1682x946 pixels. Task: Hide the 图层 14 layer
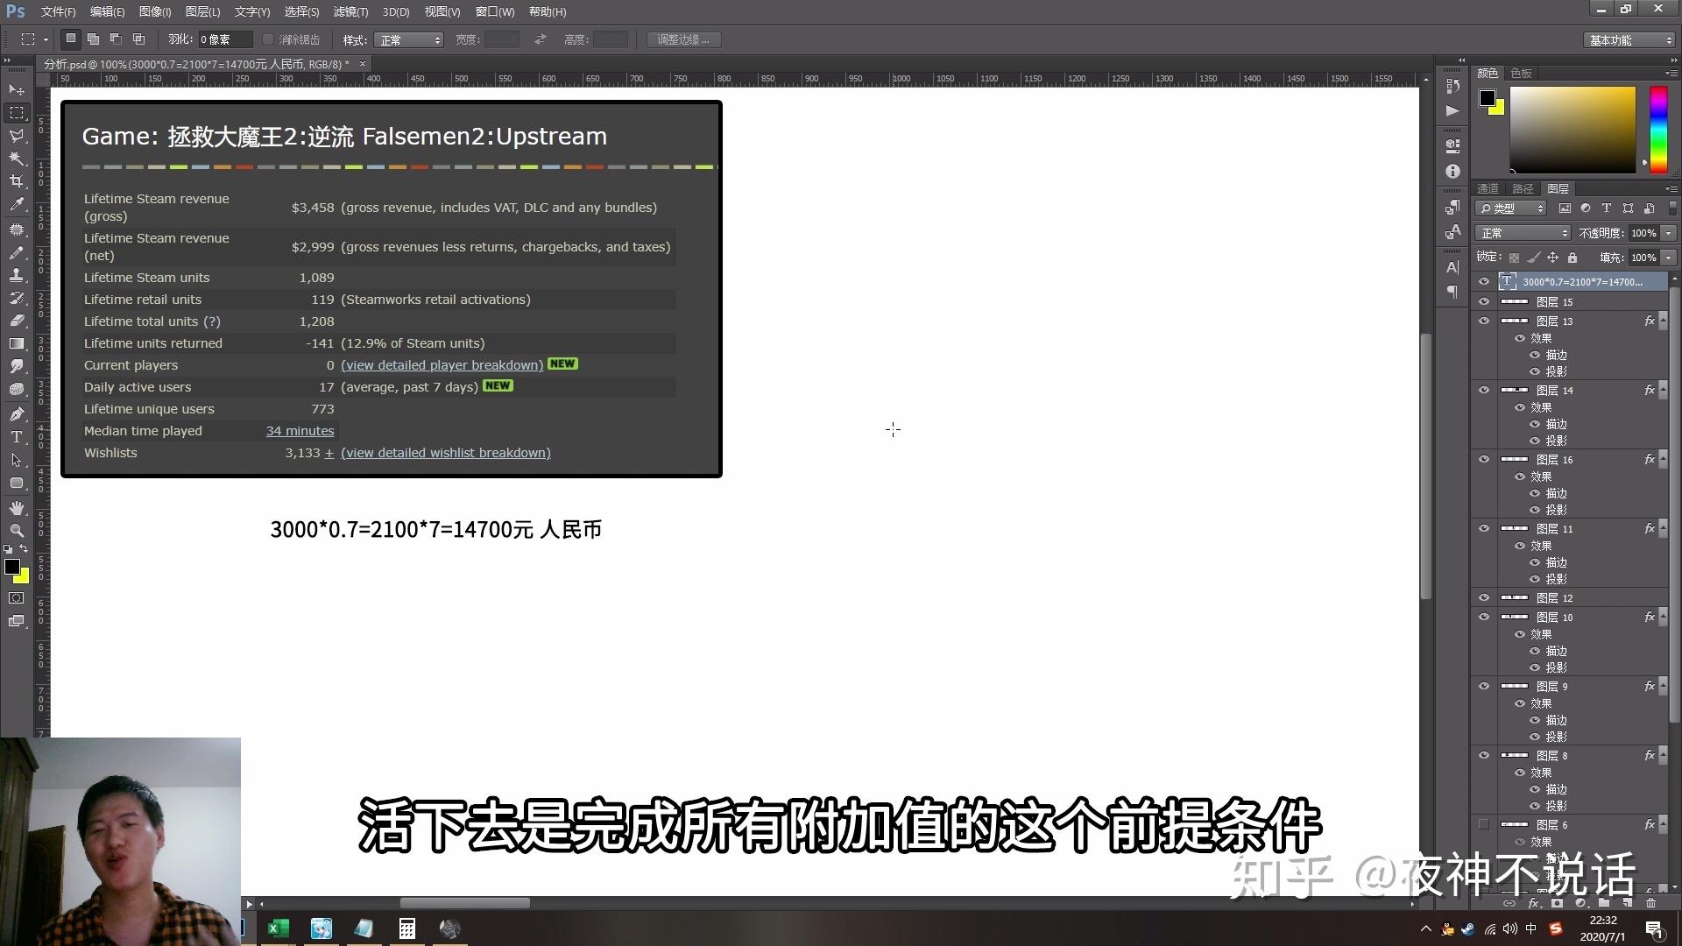coord(1484,390)
